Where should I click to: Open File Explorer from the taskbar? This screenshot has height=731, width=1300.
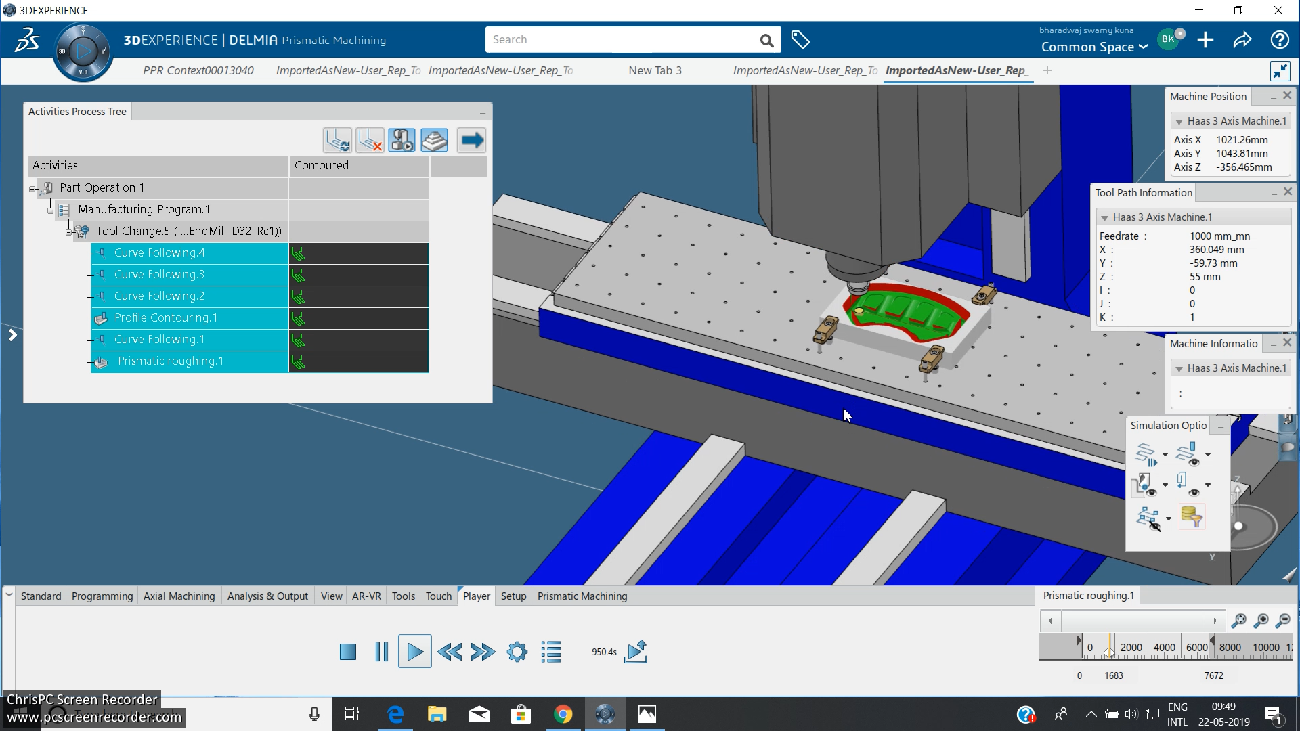(x=437, y=714)
